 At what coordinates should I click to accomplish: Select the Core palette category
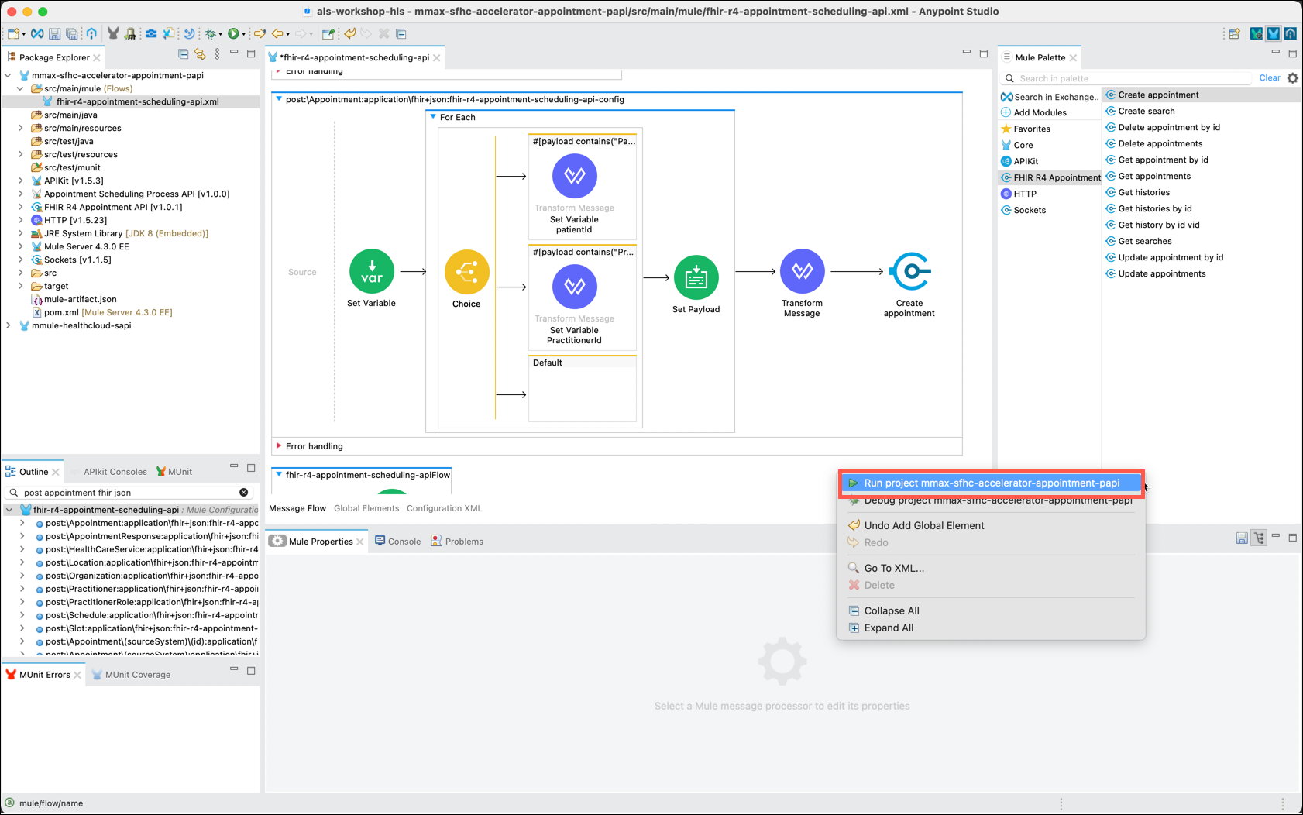click(x=1017, y=146)
